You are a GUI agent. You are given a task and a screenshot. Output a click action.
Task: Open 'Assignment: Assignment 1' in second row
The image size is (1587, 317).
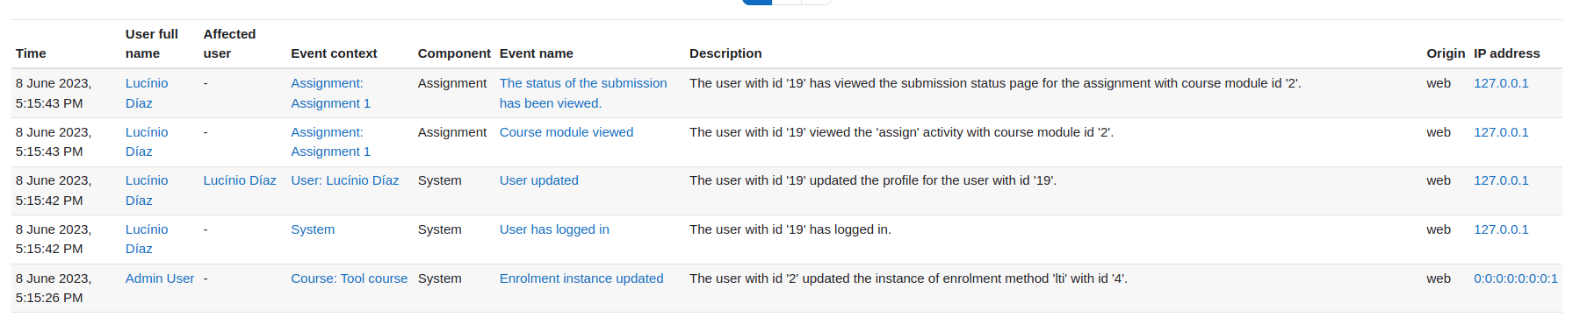click(x=330, y=142)
